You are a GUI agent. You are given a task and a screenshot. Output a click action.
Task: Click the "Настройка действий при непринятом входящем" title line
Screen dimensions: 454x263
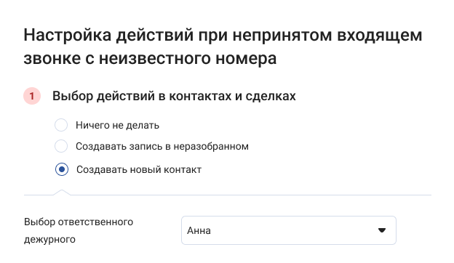[x=223, y=36]
